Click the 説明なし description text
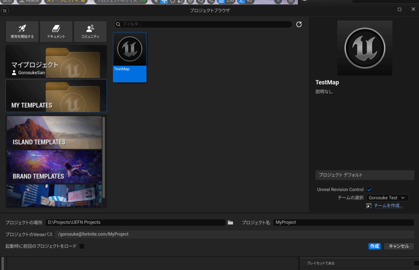 (x=324, y=91)
